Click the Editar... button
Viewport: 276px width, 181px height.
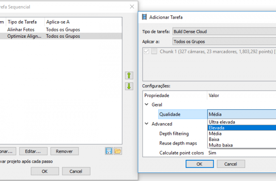pos(33,151)
